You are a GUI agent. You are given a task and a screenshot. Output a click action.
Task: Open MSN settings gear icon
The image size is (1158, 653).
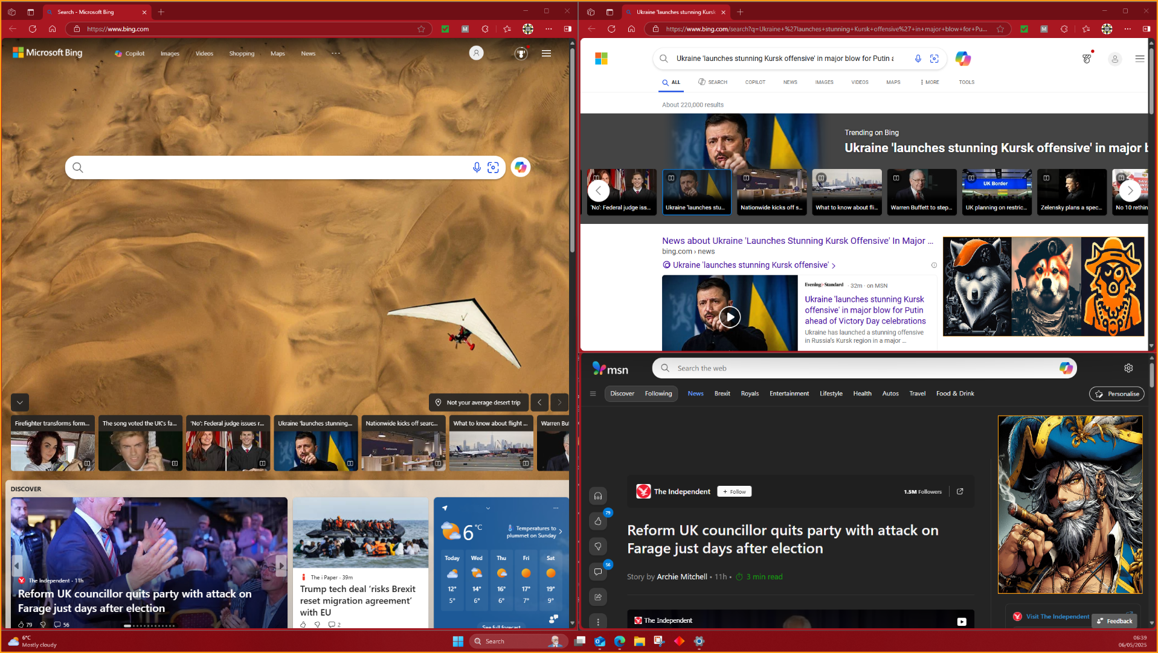(x=1128, y=368)
